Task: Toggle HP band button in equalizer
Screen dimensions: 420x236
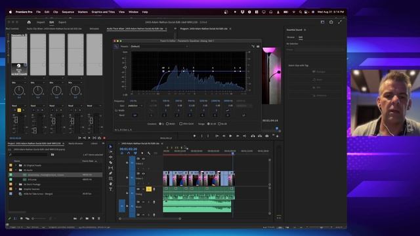Action: point(135,115)
